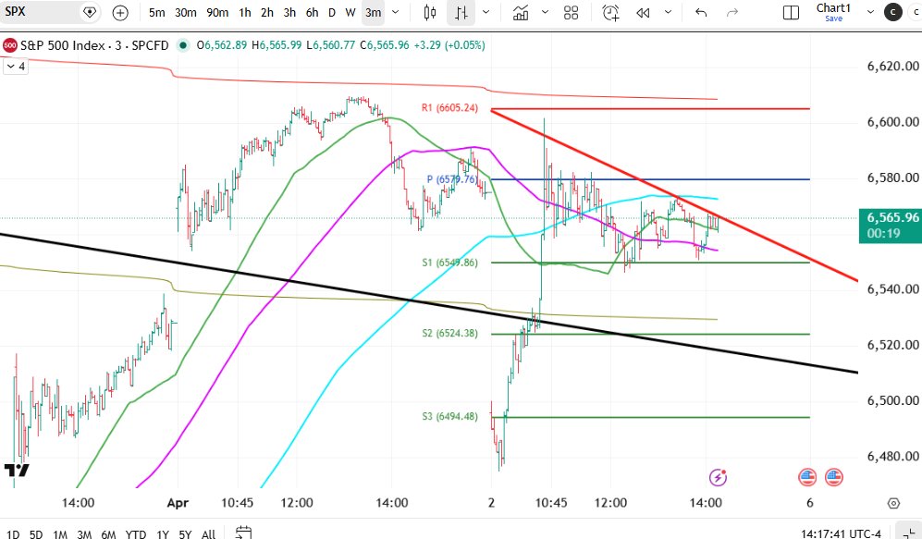Open the dark C user profile avatar
Image resolution: width=922 pixels, height=539 pixels.
pyautogui.click(x=893, y=12)
